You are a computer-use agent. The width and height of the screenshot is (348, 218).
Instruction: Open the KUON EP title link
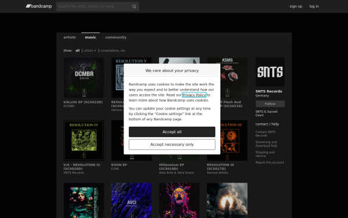coord(119,165)
